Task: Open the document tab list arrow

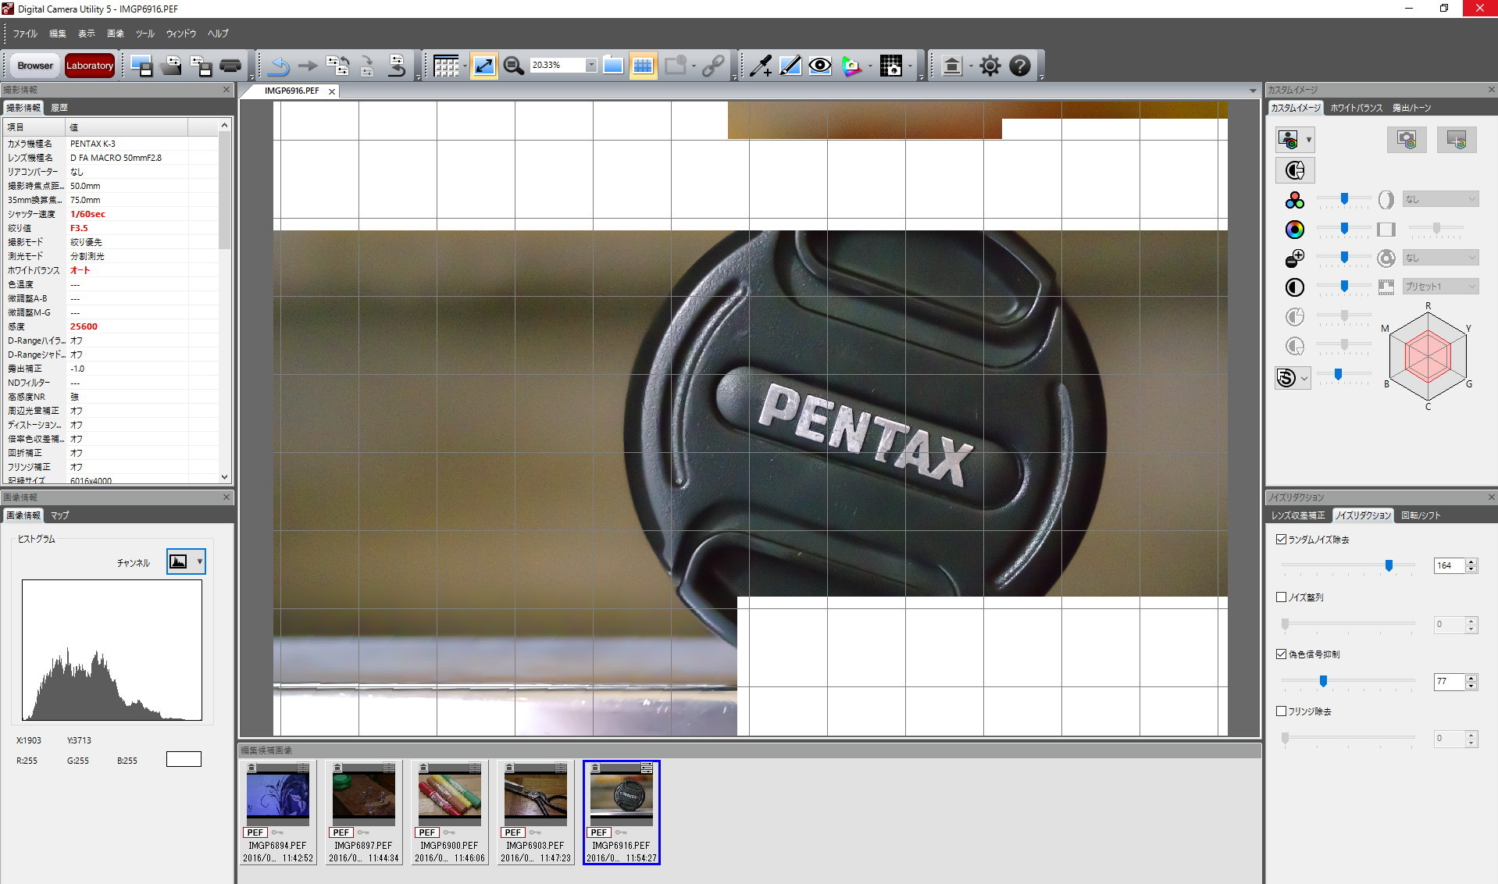Action: [1253, 91]
